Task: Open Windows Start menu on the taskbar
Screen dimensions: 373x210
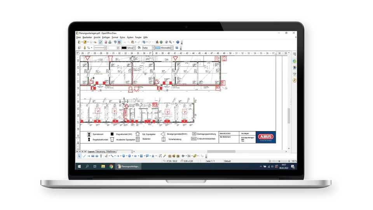Action: click(79, 166)
